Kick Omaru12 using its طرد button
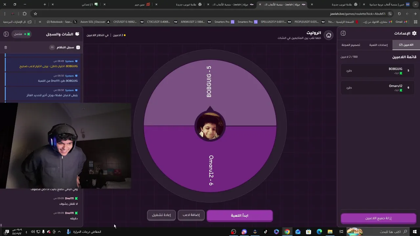This screenshot has width=420, height=236. tap(349, 88)
